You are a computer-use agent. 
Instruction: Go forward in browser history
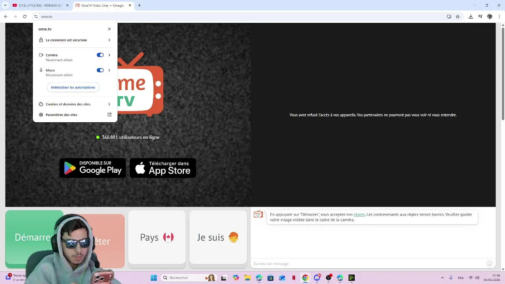point(15,17)
